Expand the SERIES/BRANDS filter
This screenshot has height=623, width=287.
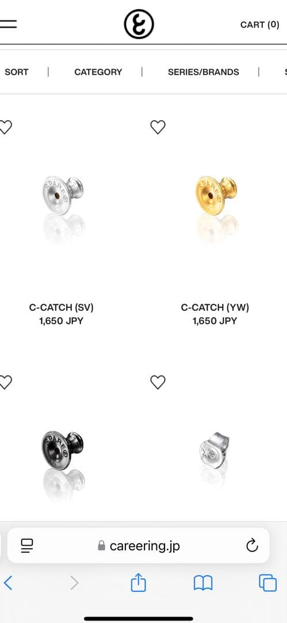tap(204, 72)
